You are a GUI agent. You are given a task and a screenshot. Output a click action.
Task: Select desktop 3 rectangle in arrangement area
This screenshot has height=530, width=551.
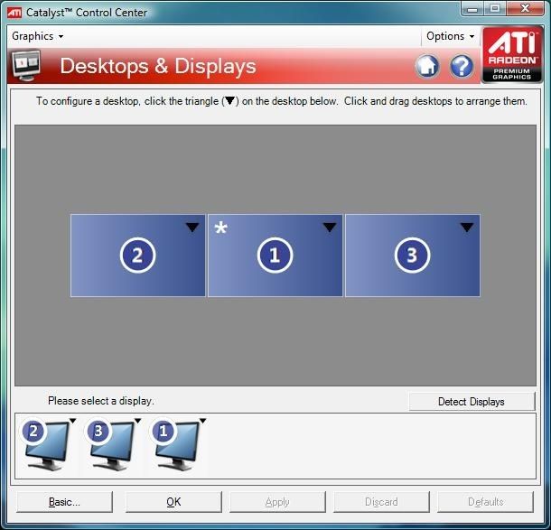pos(413,256)
